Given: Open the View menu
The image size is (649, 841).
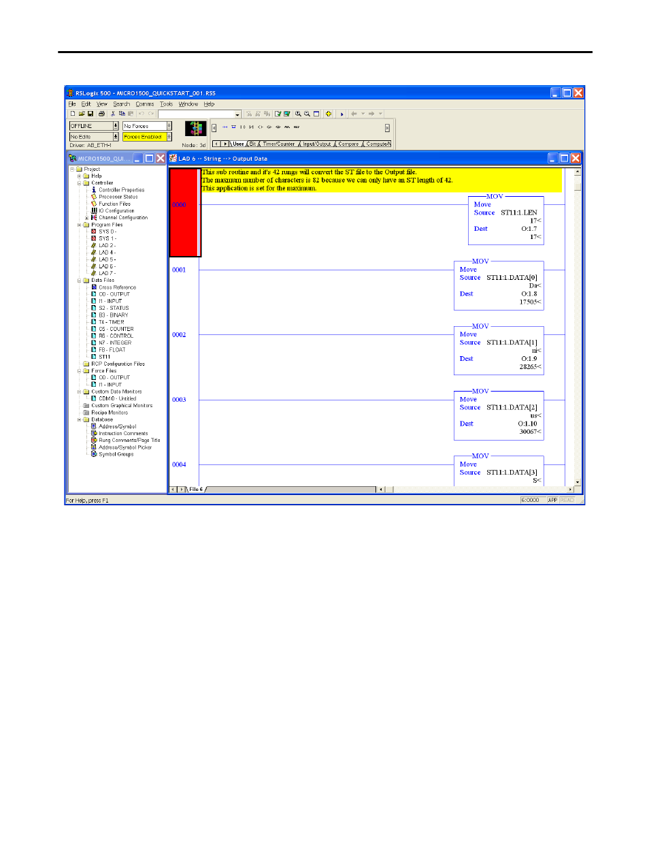Looking at the screenshot, I should (x=102, y=104).
